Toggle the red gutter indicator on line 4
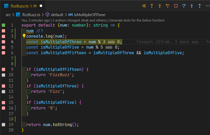The width and height of the screenshot is (210, 135). pyautogui.click(x=4, y=42)
